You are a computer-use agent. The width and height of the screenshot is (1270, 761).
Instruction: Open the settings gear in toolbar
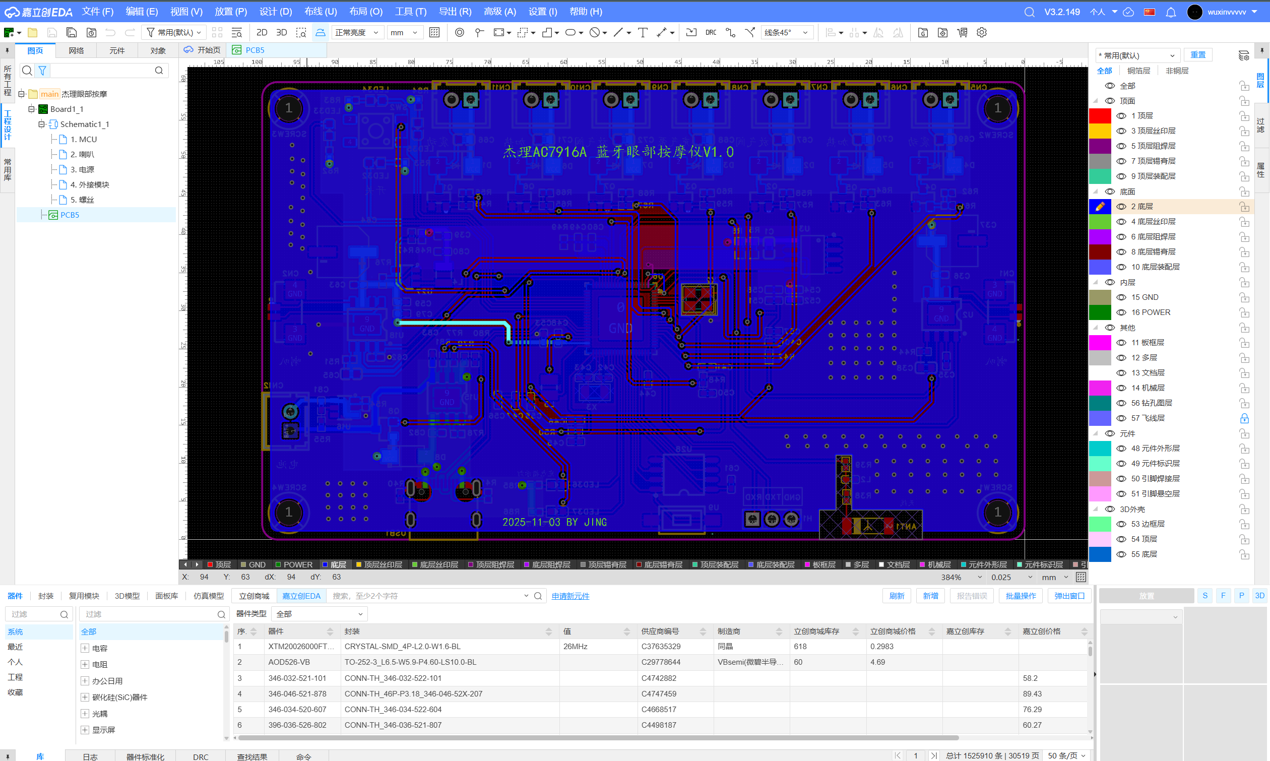pos(981,32)
